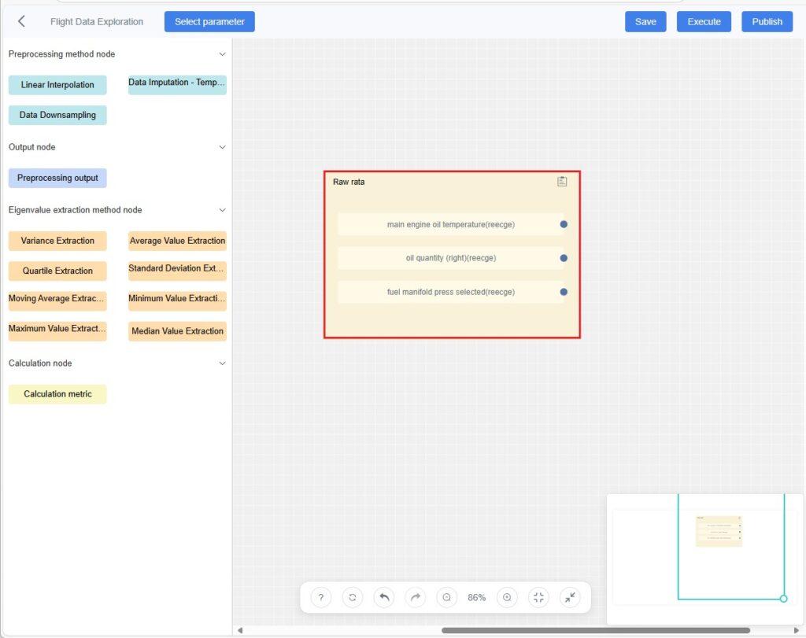Click the Select parameter button
The width and height of the screenshot is (806, 638).
(x=209, y=21)
